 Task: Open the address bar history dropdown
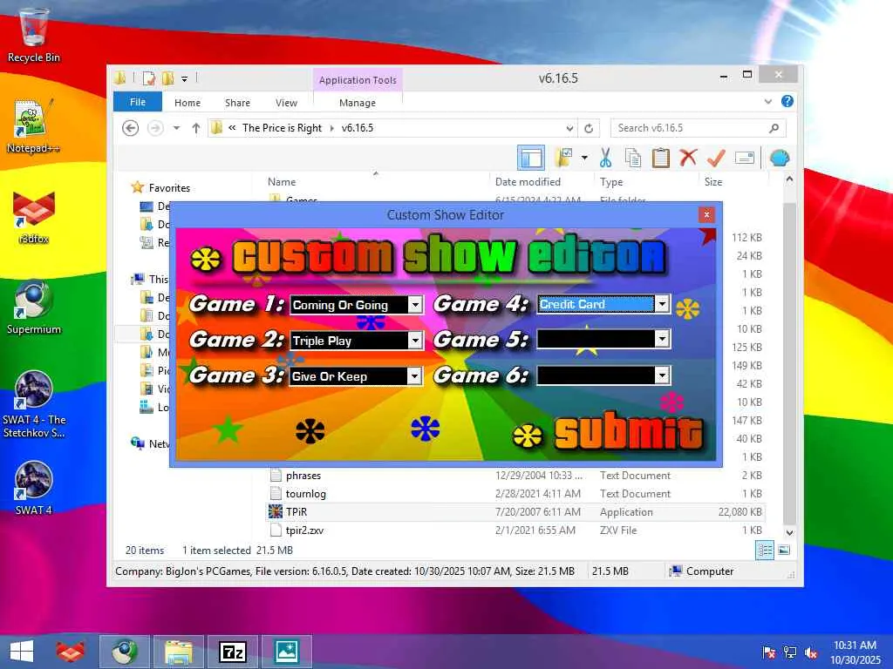(x=569, y=129)
